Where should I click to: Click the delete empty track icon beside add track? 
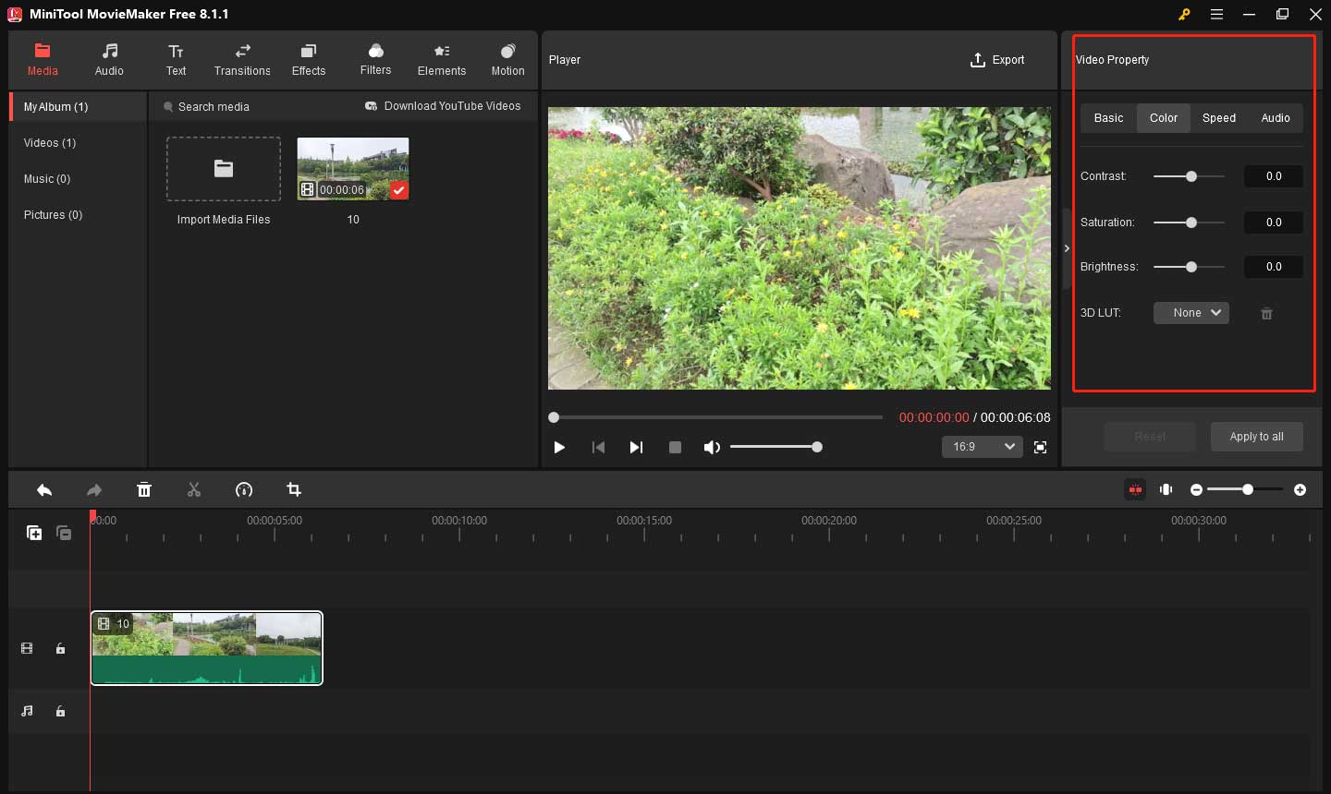tap(64, 533)
